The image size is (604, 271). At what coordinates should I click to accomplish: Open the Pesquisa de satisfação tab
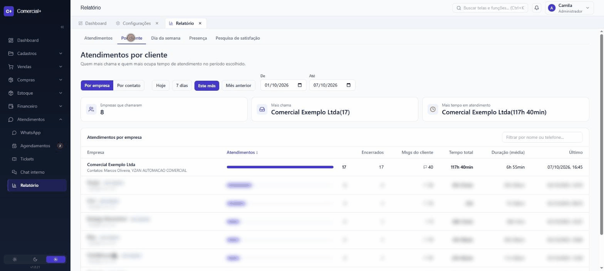tap(238, 38)
